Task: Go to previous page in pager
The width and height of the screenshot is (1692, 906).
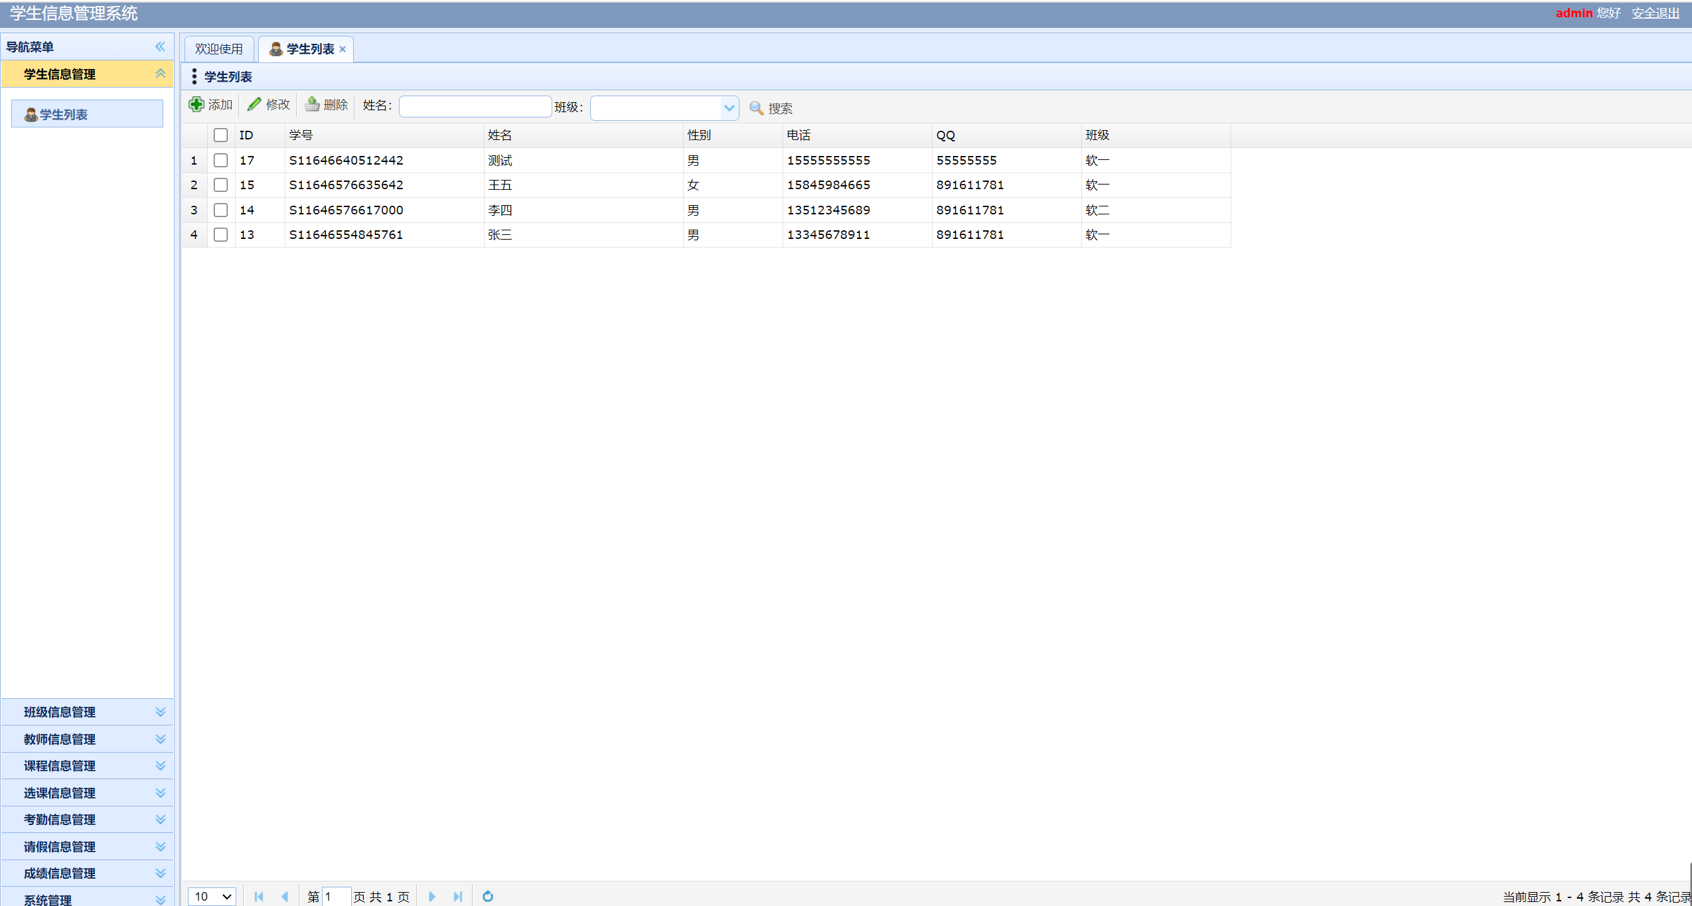Action: click(285, 896)
